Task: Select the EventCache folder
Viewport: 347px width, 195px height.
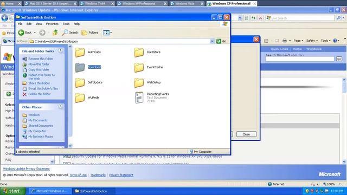Action: [x=148, y=67]
